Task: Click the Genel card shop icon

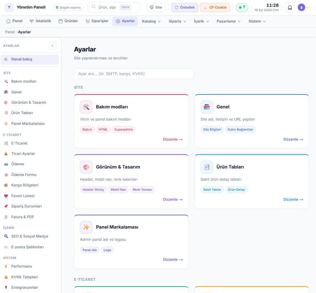Action: coord(207,107)
